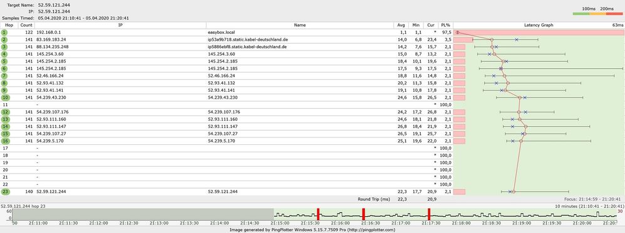Click the green 100ms legend color bar
Image resolution: width=625 pixels, height=233 pixels.
point(581,14)
